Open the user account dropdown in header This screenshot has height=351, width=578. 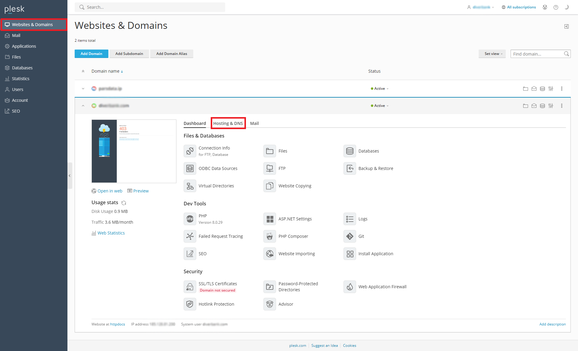tap(480, 7)
